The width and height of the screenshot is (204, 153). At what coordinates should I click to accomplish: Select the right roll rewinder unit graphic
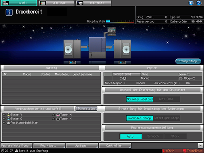point(122,49)
